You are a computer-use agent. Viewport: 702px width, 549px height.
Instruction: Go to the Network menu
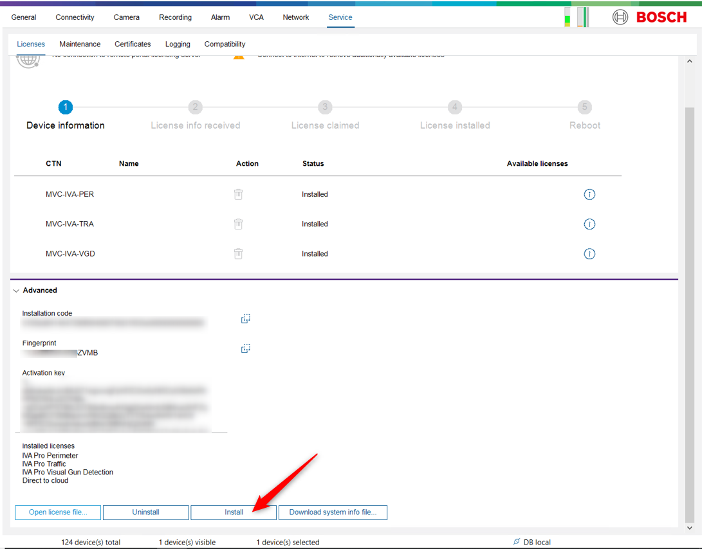295,17
